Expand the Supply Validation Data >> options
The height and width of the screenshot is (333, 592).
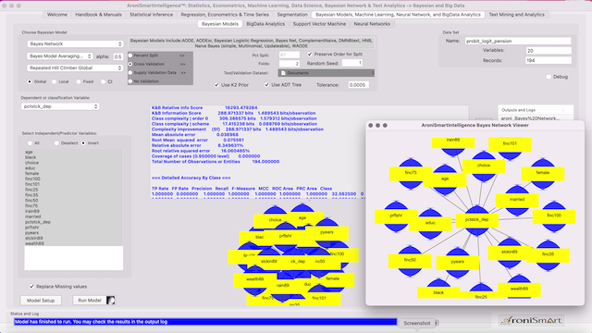[183, 72]
